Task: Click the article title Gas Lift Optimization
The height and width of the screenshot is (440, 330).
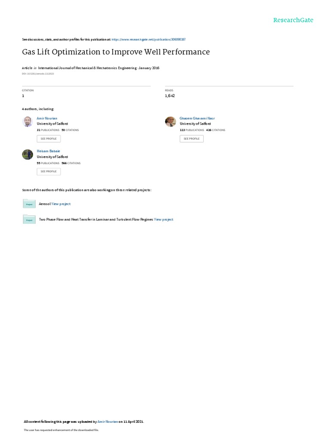Action: (116, 52)
